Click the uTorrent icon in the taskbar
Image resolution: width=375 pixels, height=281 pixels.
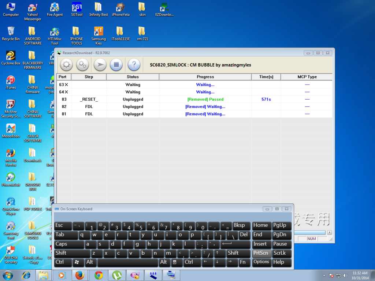coord(117,275)
